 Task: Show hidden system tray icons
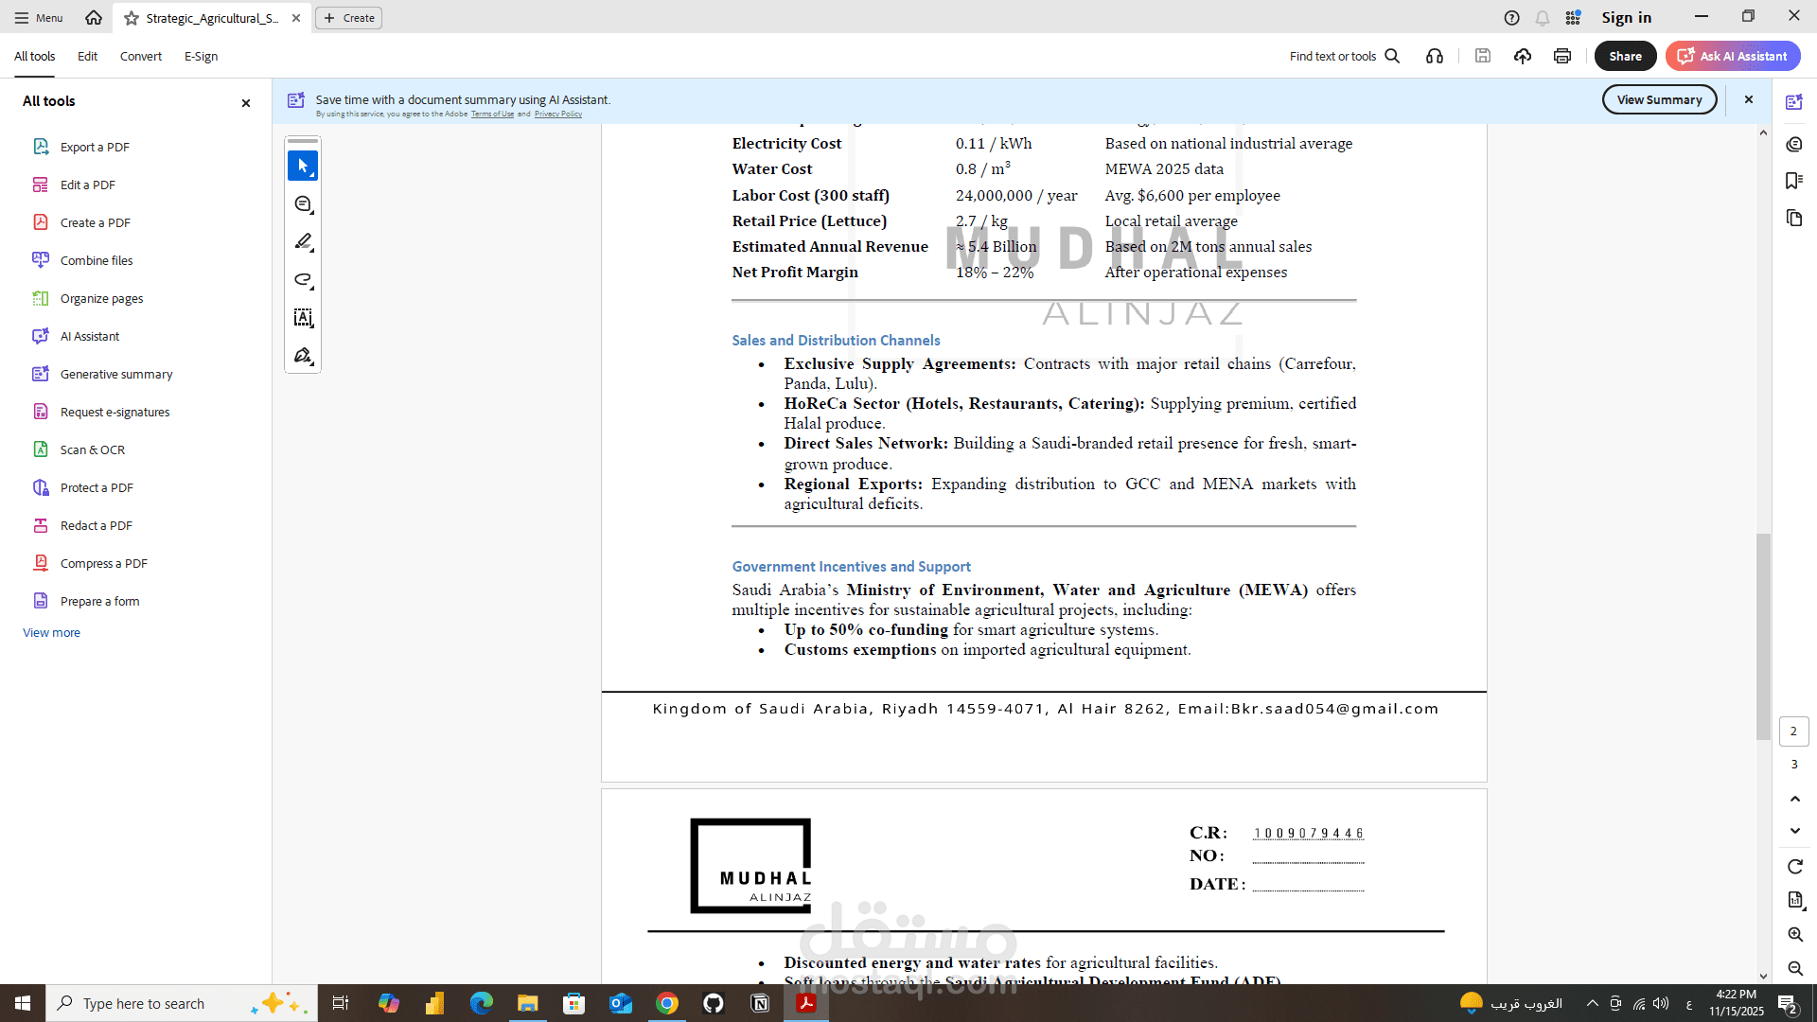1592,1003
